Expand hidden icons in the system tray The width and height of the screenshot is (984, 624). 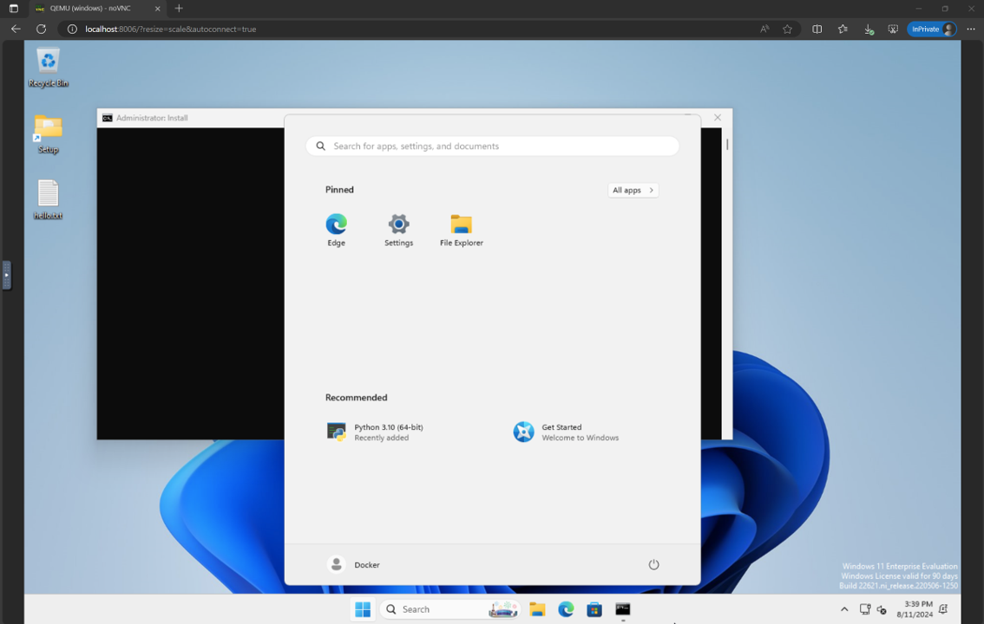tap(843, 609)
